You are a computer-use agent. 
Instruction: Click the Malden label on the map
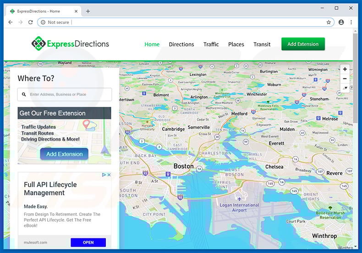click(287, 129)
